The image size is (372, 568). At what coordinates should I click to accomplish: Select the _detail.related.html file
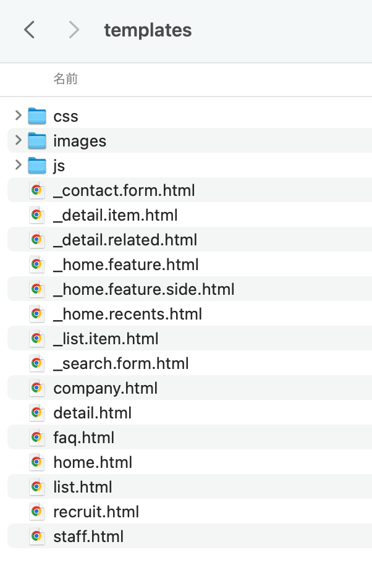125,240
